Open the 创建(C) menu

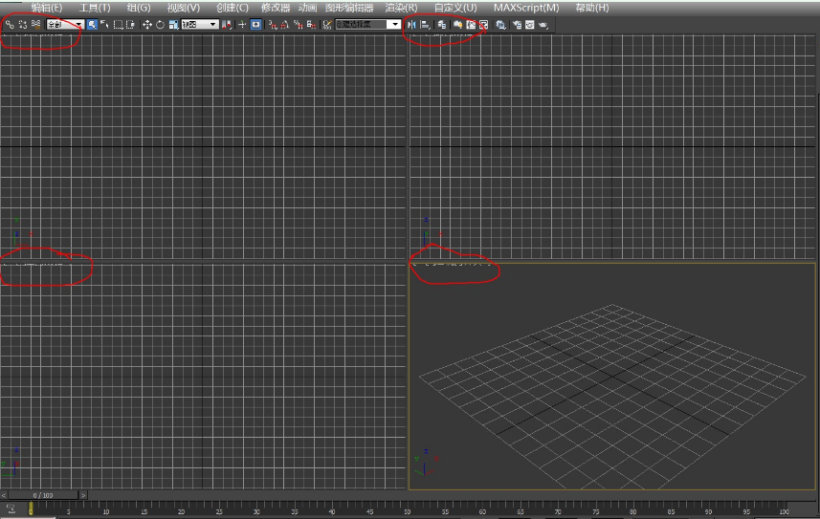(x=233, y=8)
